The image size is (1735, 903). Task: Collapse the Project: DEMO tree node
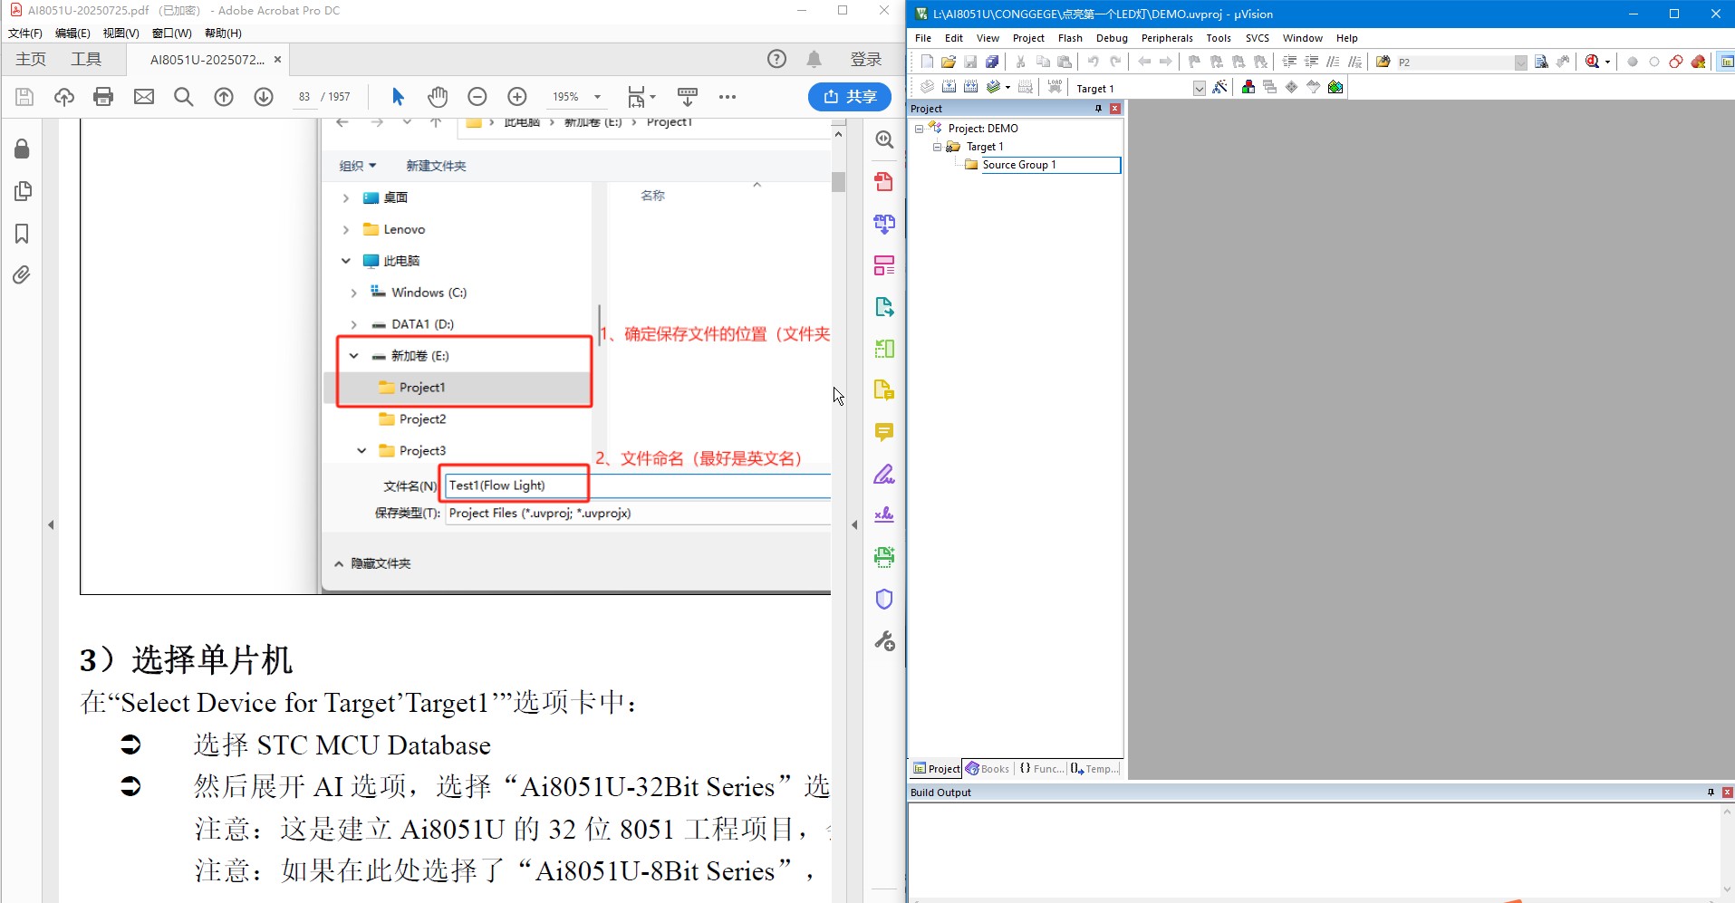(919, 129)
